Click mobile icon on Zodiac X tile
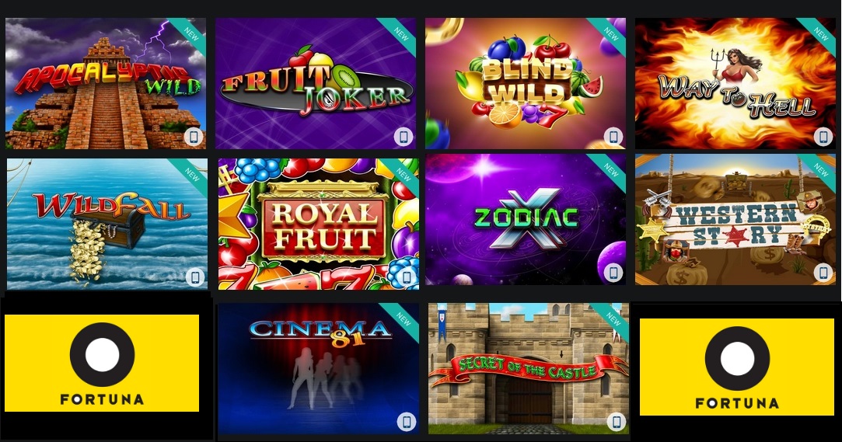842x442 pixels. coord(613,273)
